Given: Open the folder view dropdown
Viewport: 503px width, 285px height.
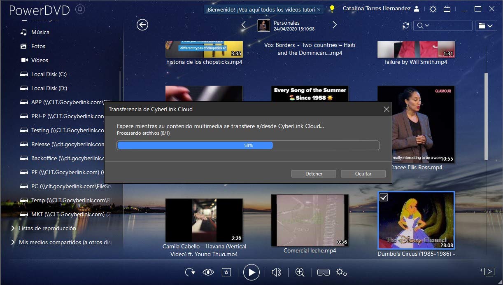Looking at the screenshot, I should [x=485, y=26].
